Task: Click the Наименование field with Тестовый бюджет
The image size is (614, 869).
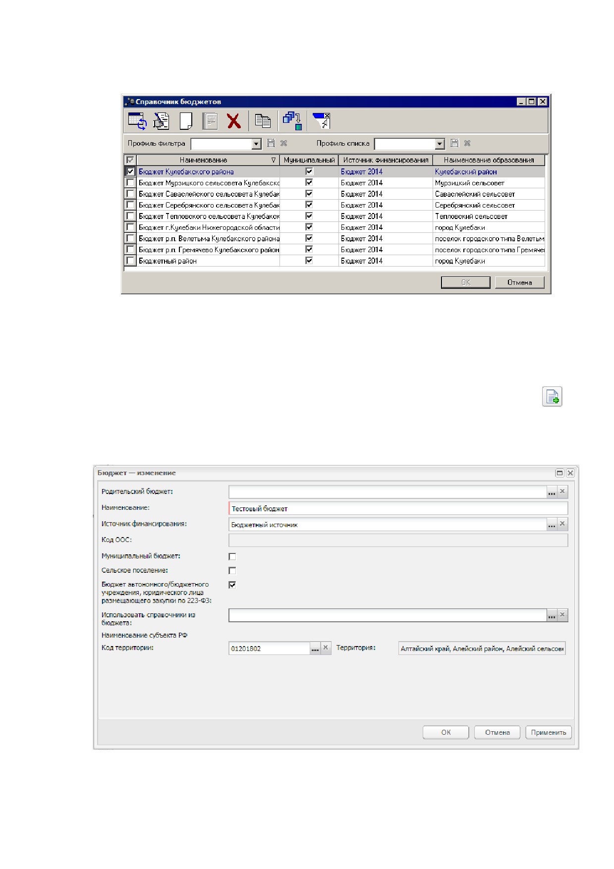Action: pos(398,508)
